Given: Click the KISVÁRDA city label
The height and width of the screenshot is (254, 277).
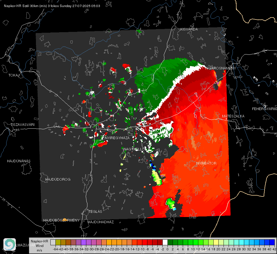Looking at the screenshot, I should pos(189,29).
